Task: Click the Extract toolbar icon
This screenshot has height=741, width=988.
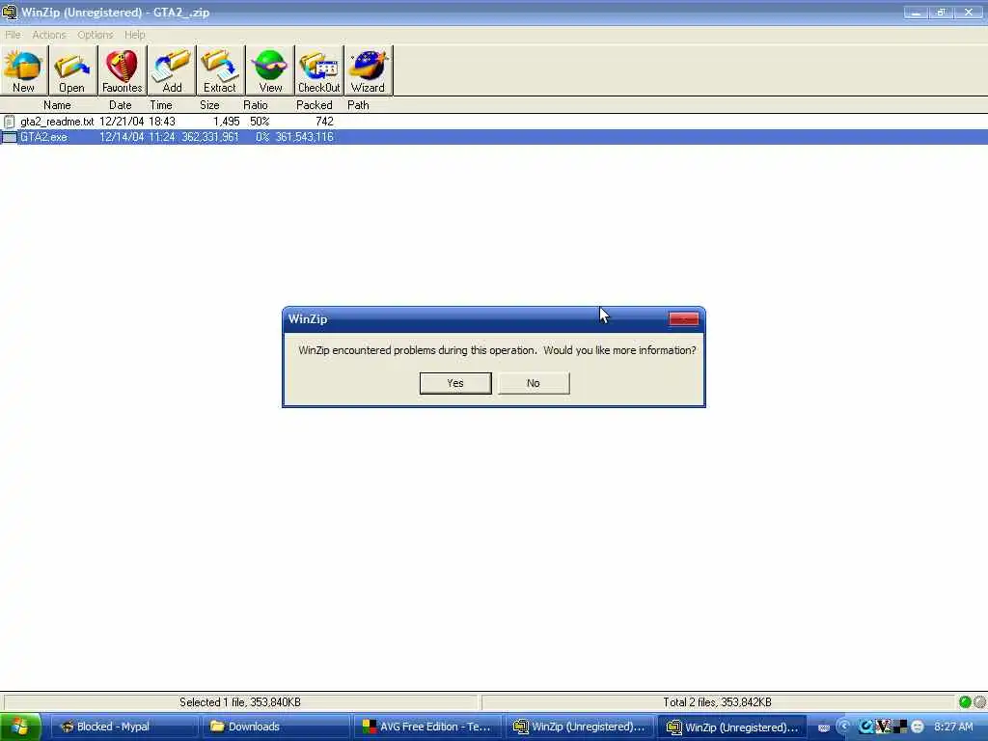Action: coord(220,70)
